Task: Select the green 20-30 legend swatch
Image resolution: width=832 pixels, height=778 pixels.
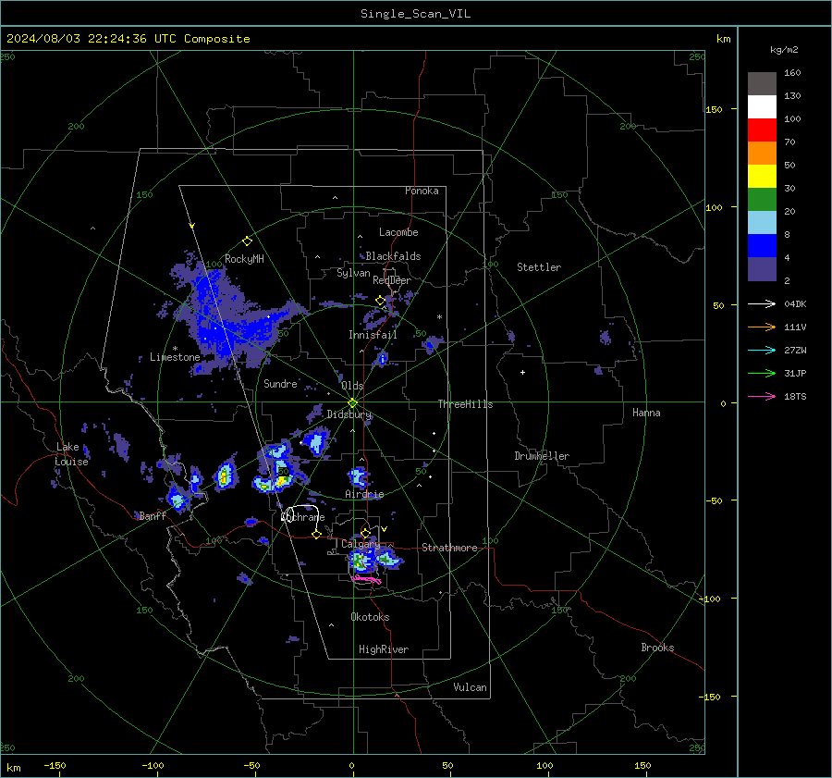Action: point(762,199)
